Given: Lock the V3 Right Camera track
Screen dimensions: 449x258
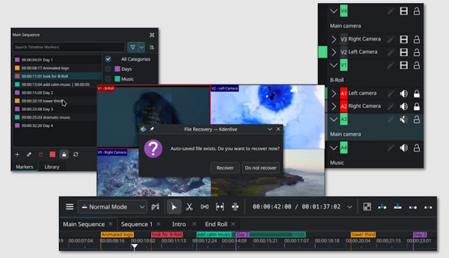Looking at the screenshot, I should pyautogui.click(x=417, y=39).
